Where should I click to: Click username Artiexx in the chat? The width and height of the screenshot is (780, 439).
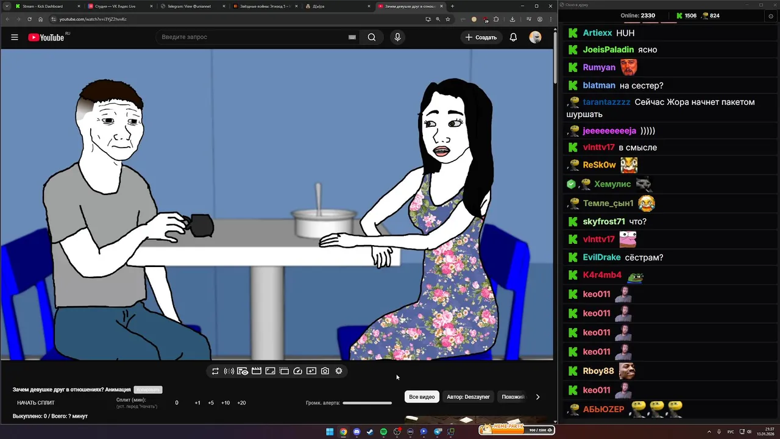coord(597,33)
